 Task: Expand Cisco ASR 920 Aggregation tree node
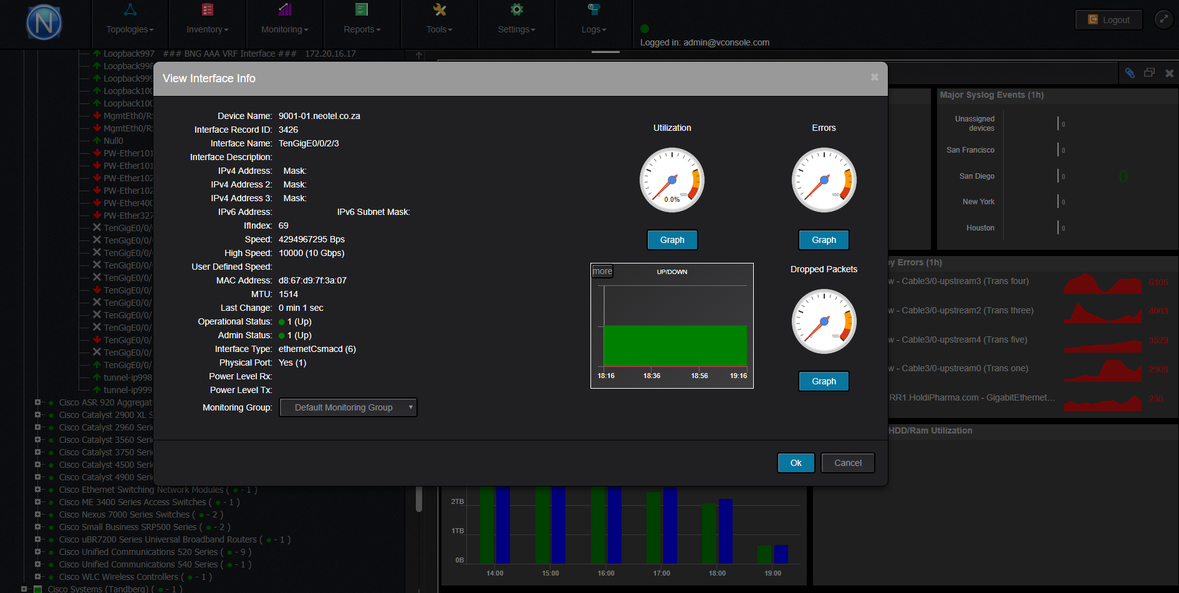tap(37, 402)
